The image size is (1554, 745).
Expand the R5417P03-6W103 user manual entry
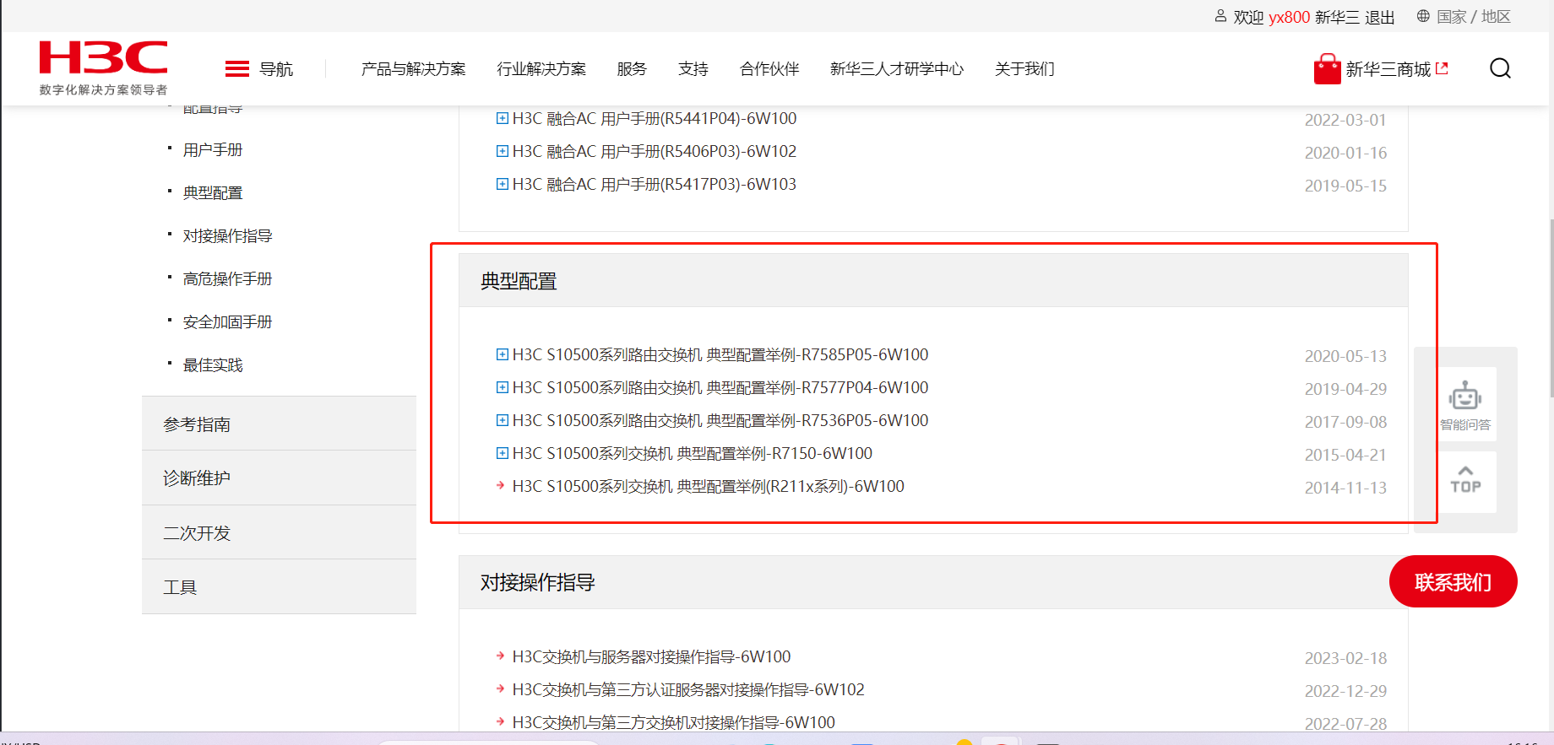coord(503,184)
